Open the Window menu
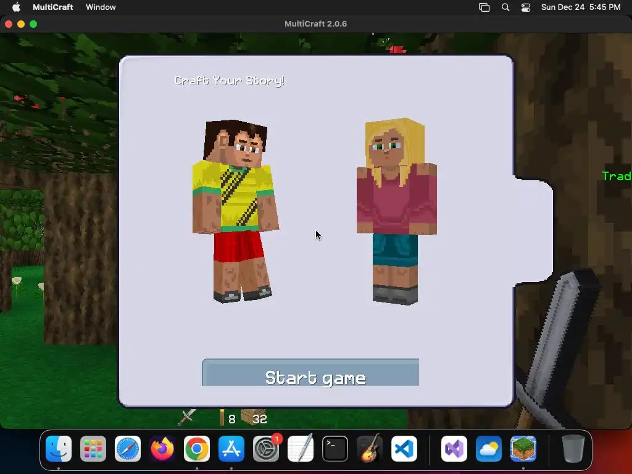Screen dimensions: 632x474 [x=101, y=7]
